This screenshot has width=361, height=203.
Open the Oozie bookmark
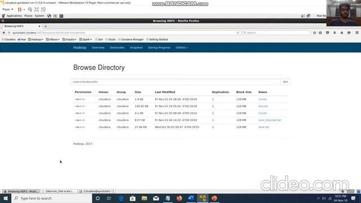click(x=111, y=39)
